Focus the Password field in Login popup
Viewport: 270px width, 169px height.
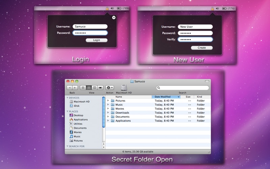click(x=90, y=33)
